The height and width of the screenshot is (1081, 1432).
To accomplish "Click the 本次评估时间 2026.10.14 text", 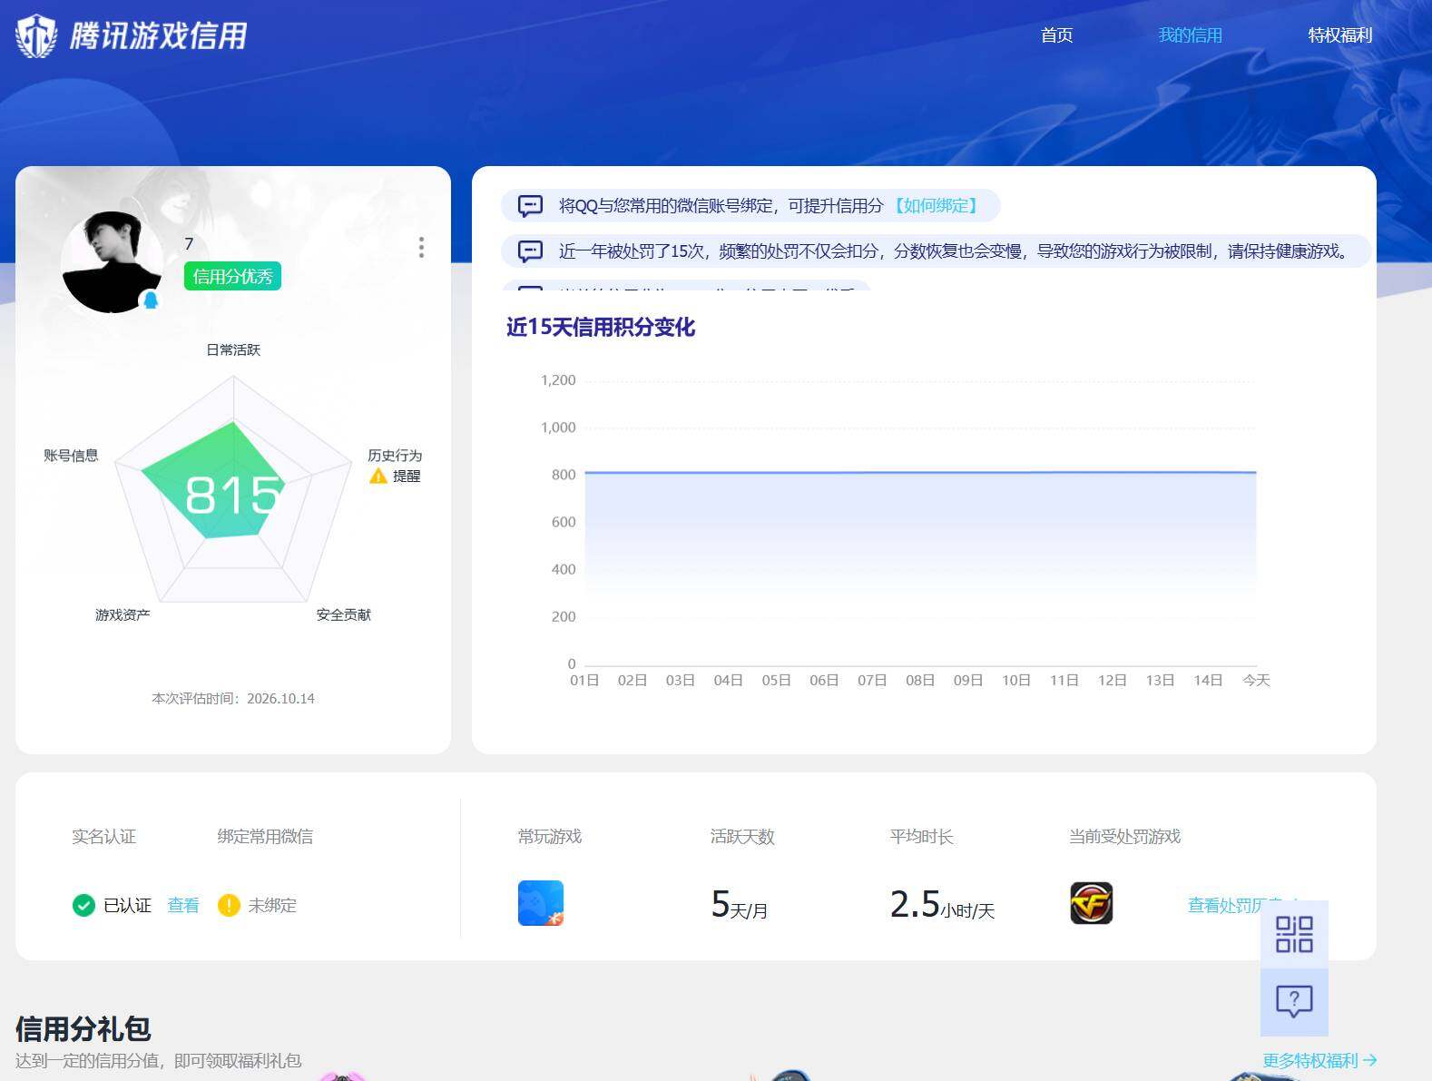I will tap(233, 698).
